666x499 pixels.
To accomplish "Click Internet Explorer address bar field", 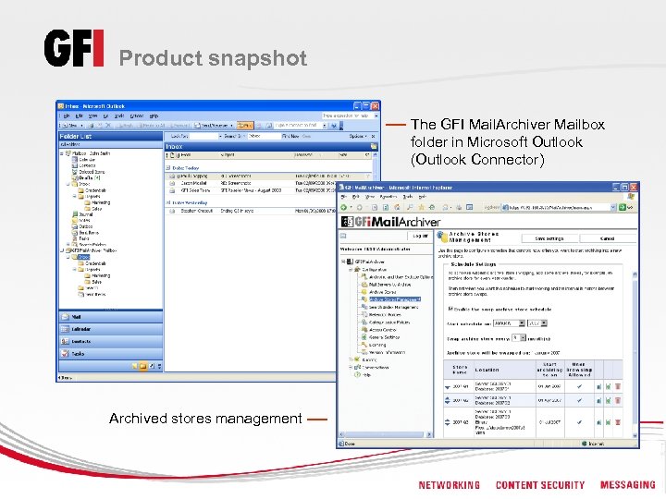I will [x=557, y=208].
